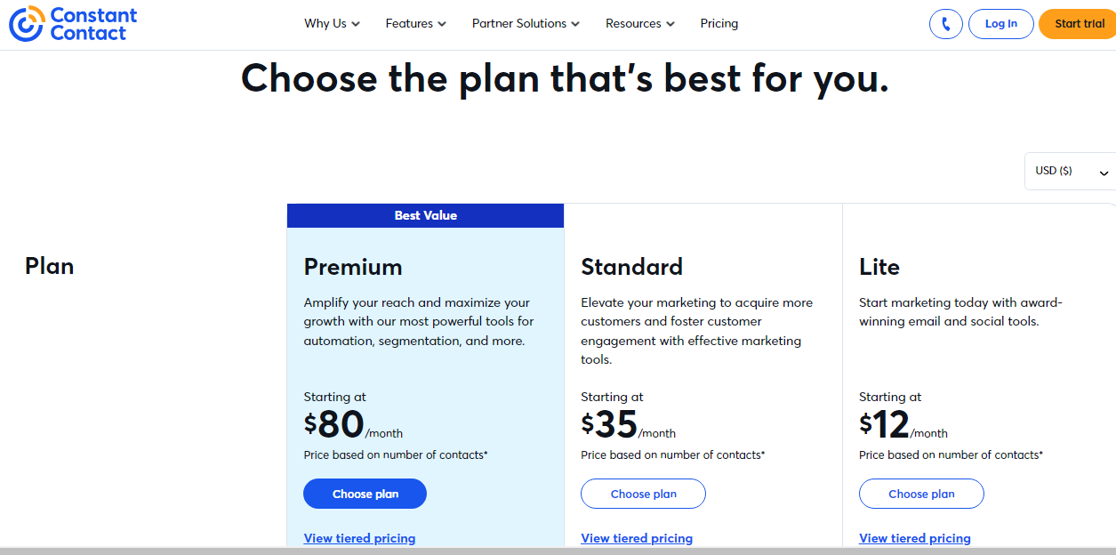This screenshot has width=1116, height=555.
Task: Click the Constant Contact logo
Action: [x=73, y=24]
